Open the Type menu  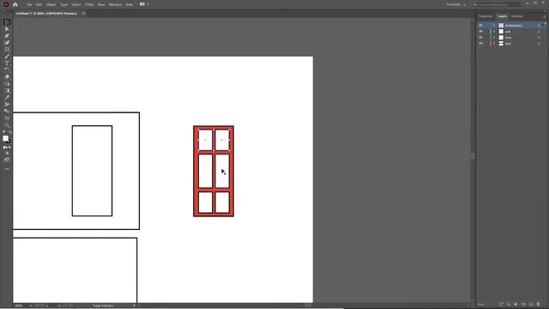click(64, 4)
